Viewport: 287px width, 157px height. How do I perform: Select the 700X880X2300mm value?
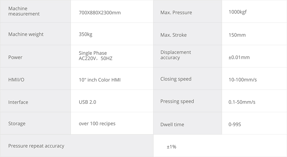pos(100,13)
